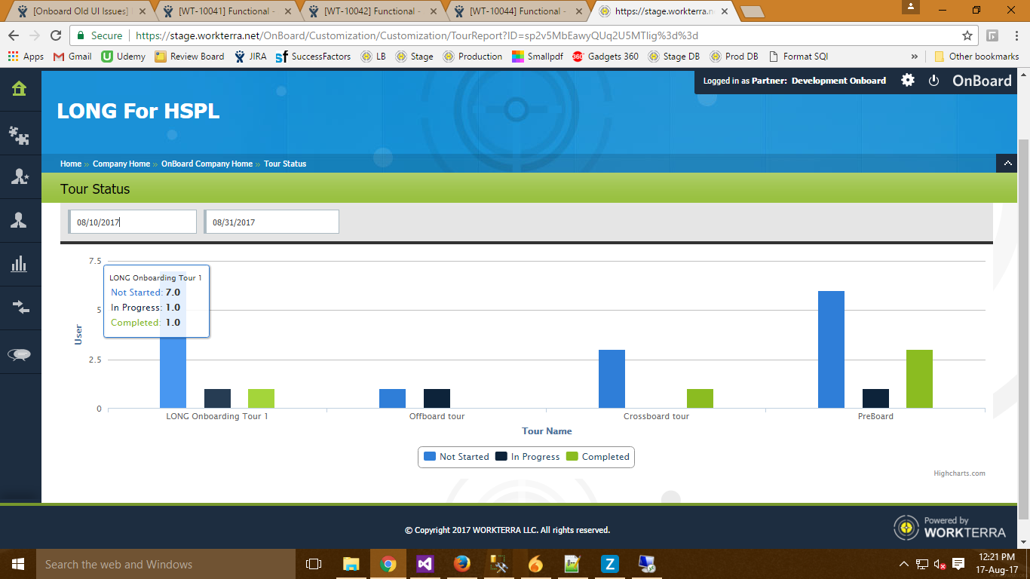
Task: Open the settings gear in header
Action: (908, 81)
